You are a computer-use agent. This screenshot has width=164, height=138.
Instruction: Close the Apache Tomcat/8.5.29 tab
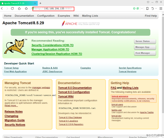tap(35, 3)
